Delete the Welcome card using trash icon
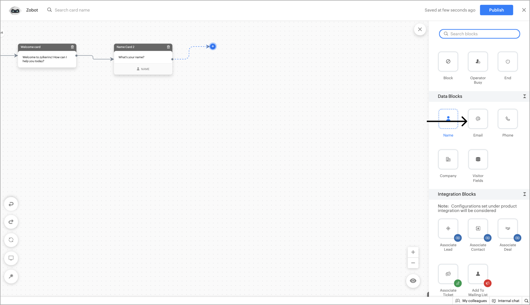This screenshot has width=530, height=305. pyautogui.click(x=72, y=47)
